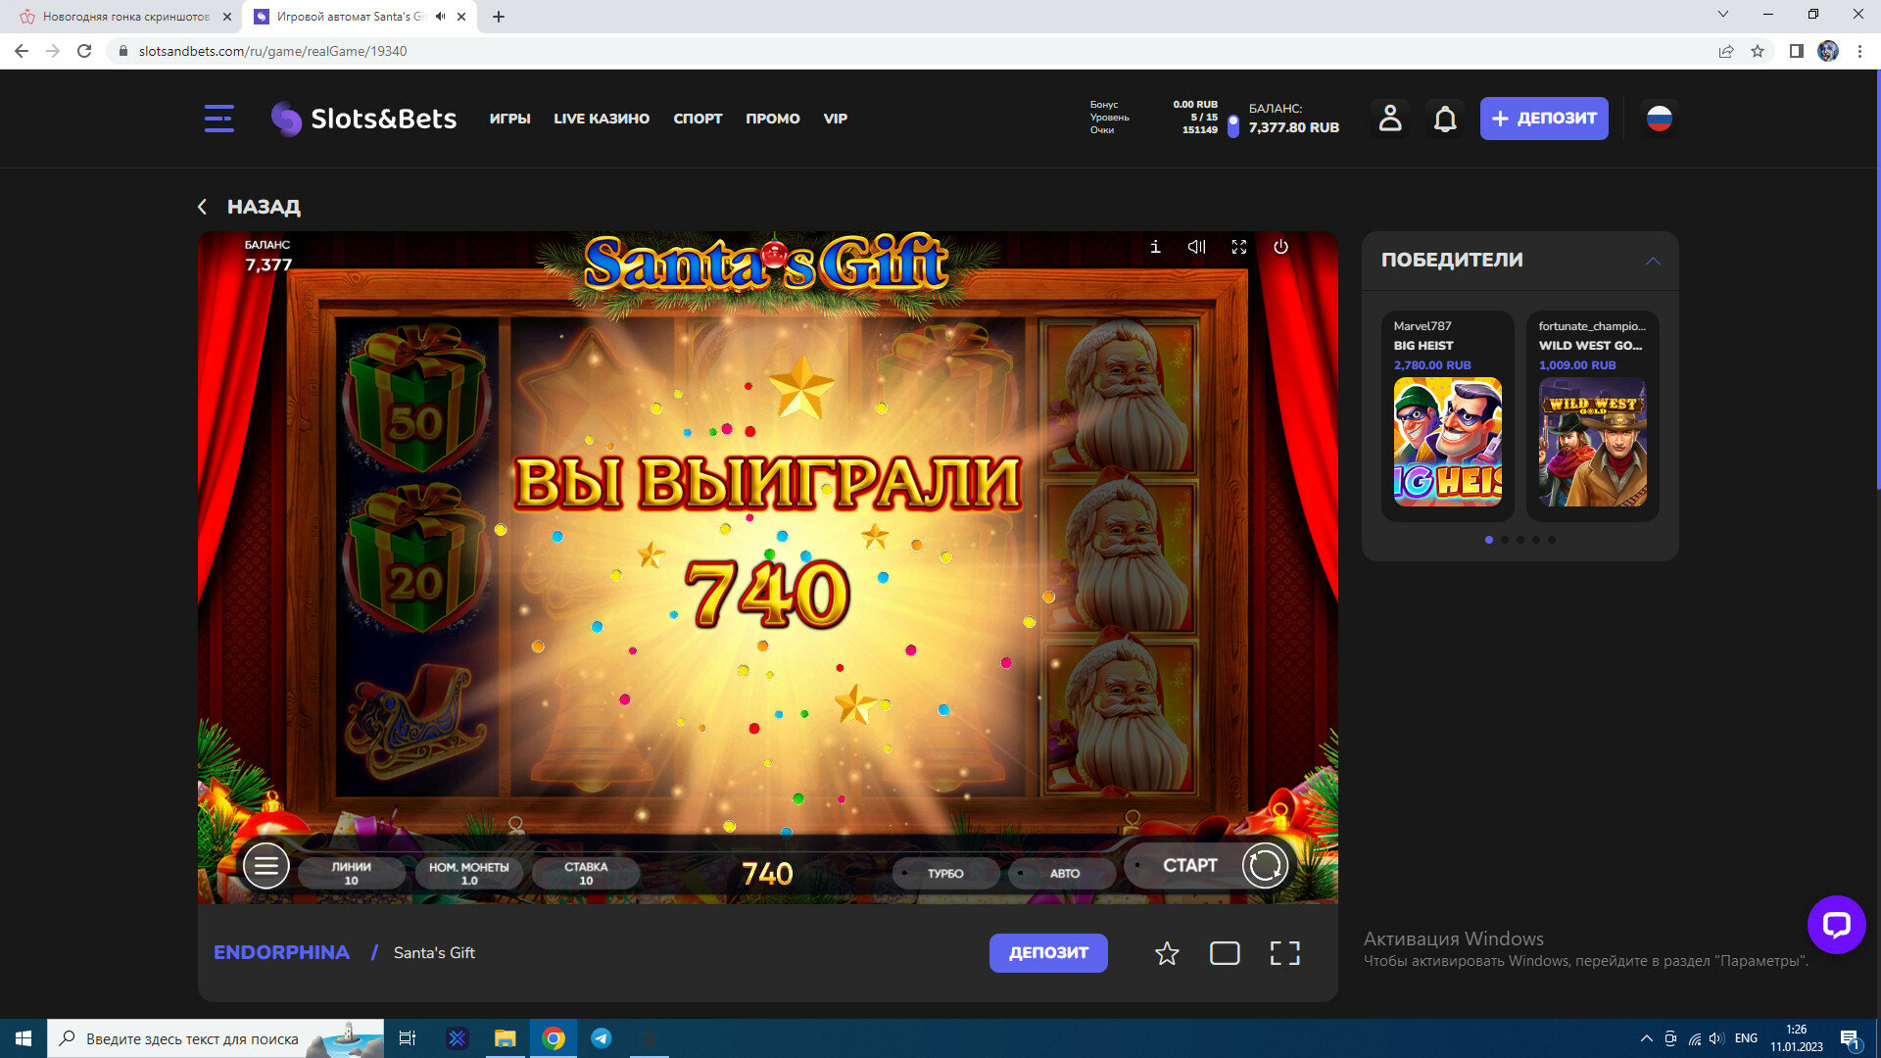Click the in-game fullscreen arrows icon
Image resolution: width=1881 pixels, height=1058 pixels.
click(1238, 247)
